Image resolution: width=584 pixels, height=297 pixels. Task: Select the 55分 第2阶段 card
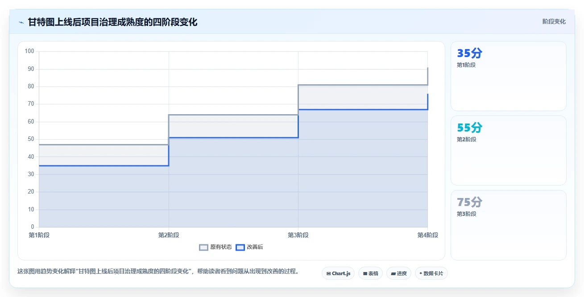[x=509, y=150]
